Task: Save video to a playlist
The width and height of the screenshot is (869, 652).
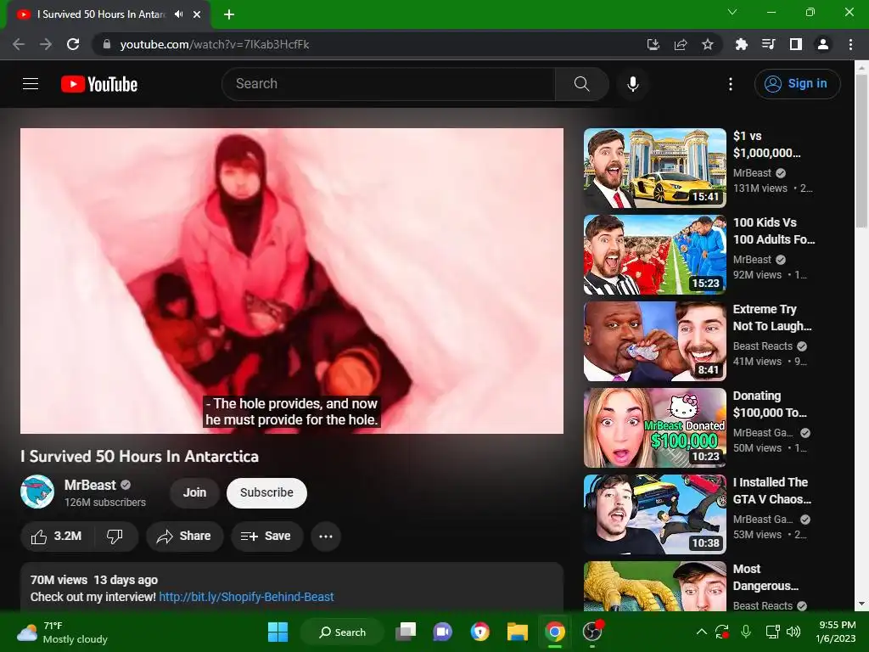Action: tap(266, 537)
